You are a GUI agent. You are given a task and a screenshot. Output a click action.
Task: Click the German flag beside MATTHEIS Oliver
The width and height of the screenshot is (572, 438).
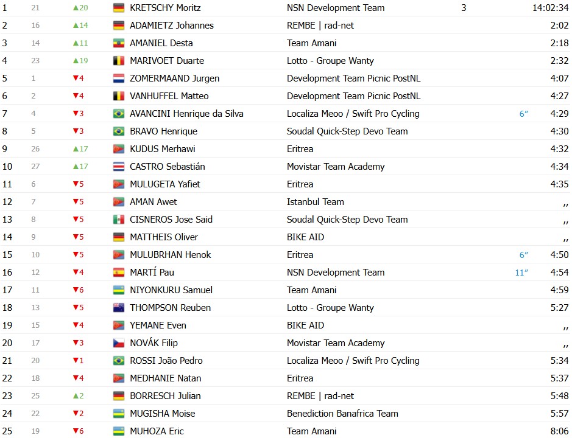click(x=119, y=237)
